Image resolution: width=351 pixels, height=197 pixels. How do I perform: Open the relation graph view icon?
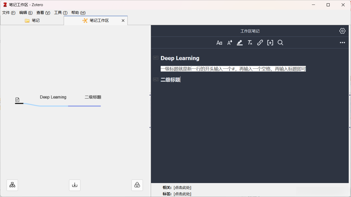(x=137, y=185)
